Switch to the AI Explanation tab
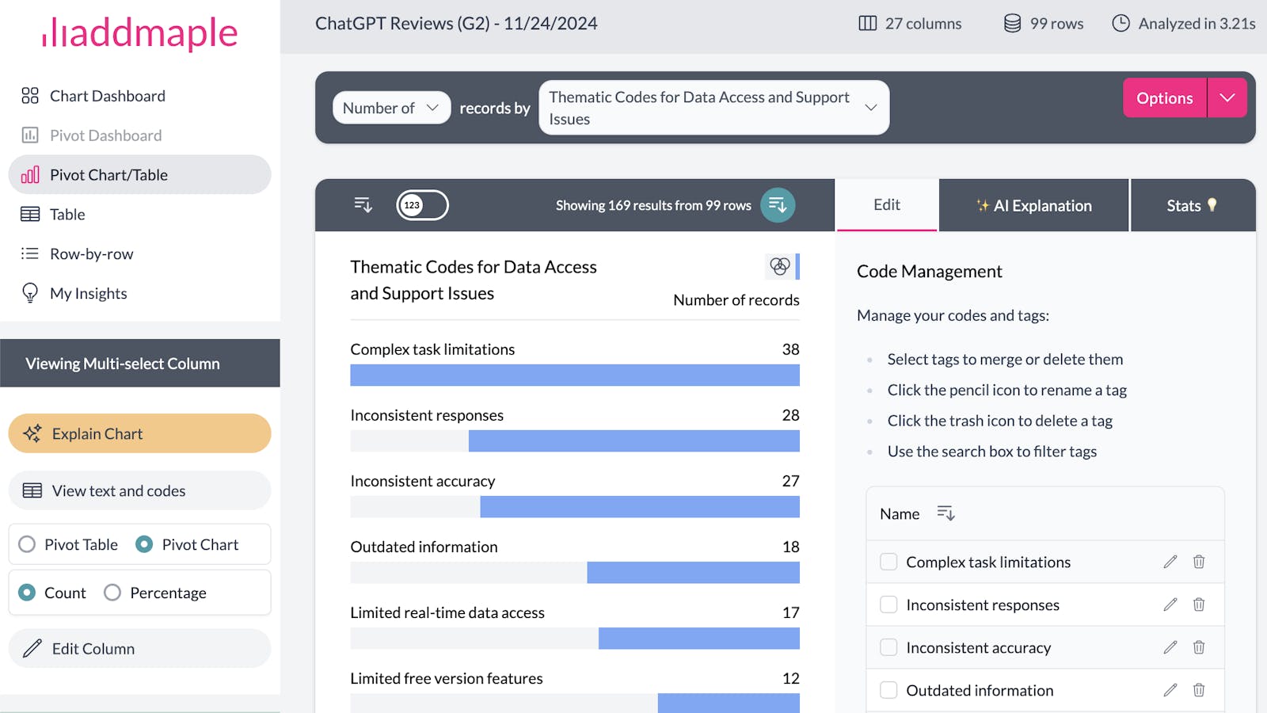1267x713 pixels. tap(1033, 205)
